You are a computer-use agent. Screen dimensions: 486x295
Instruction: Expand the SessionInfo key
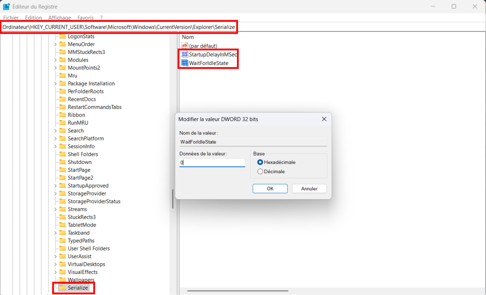(x=55, y=146)
